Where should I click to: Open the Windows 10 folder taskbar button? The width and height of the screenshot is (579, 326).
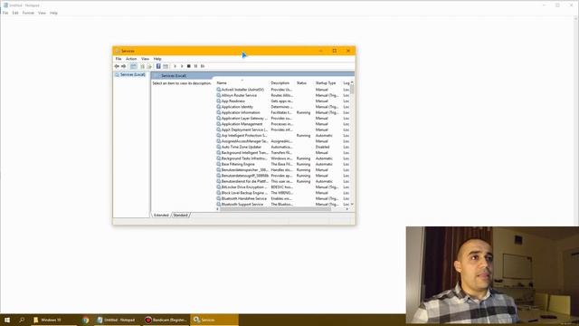[54, 320]
